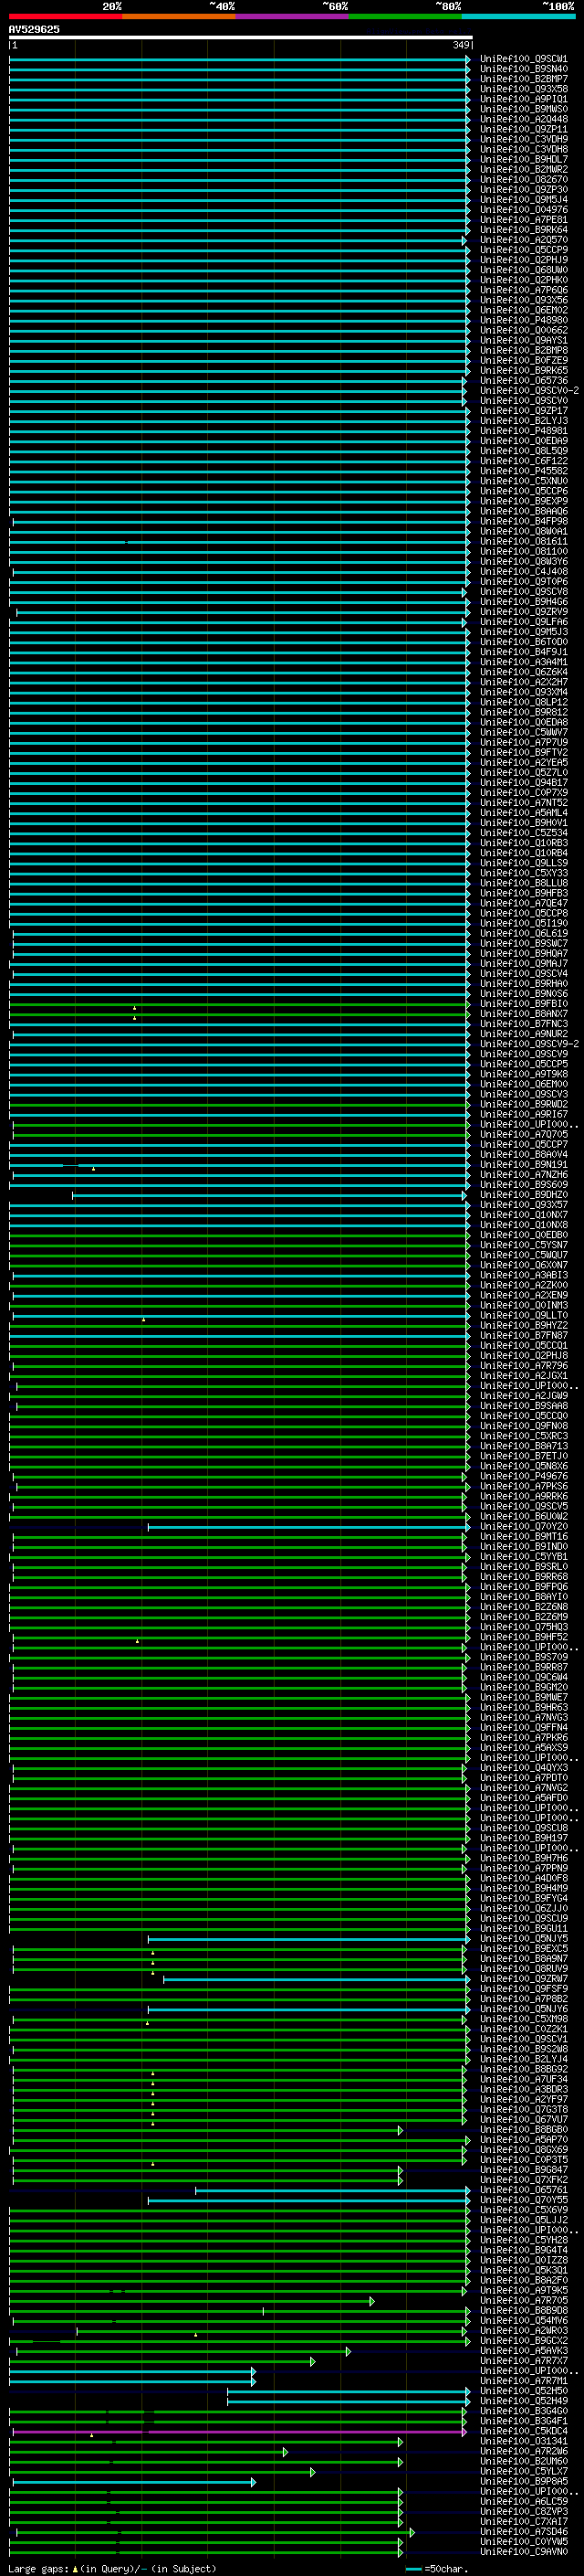Select the query name AV529625

coord(34,29)
